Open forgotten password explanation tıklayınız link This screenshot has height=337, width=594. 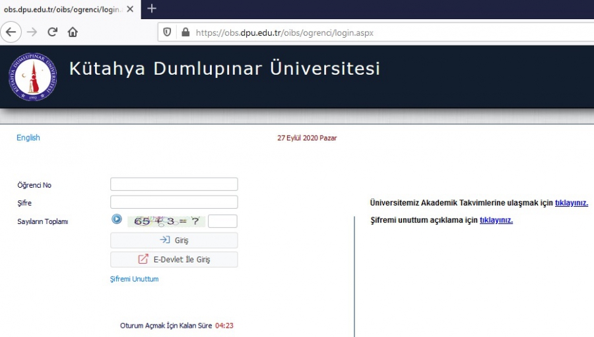(x=496, y=220)
